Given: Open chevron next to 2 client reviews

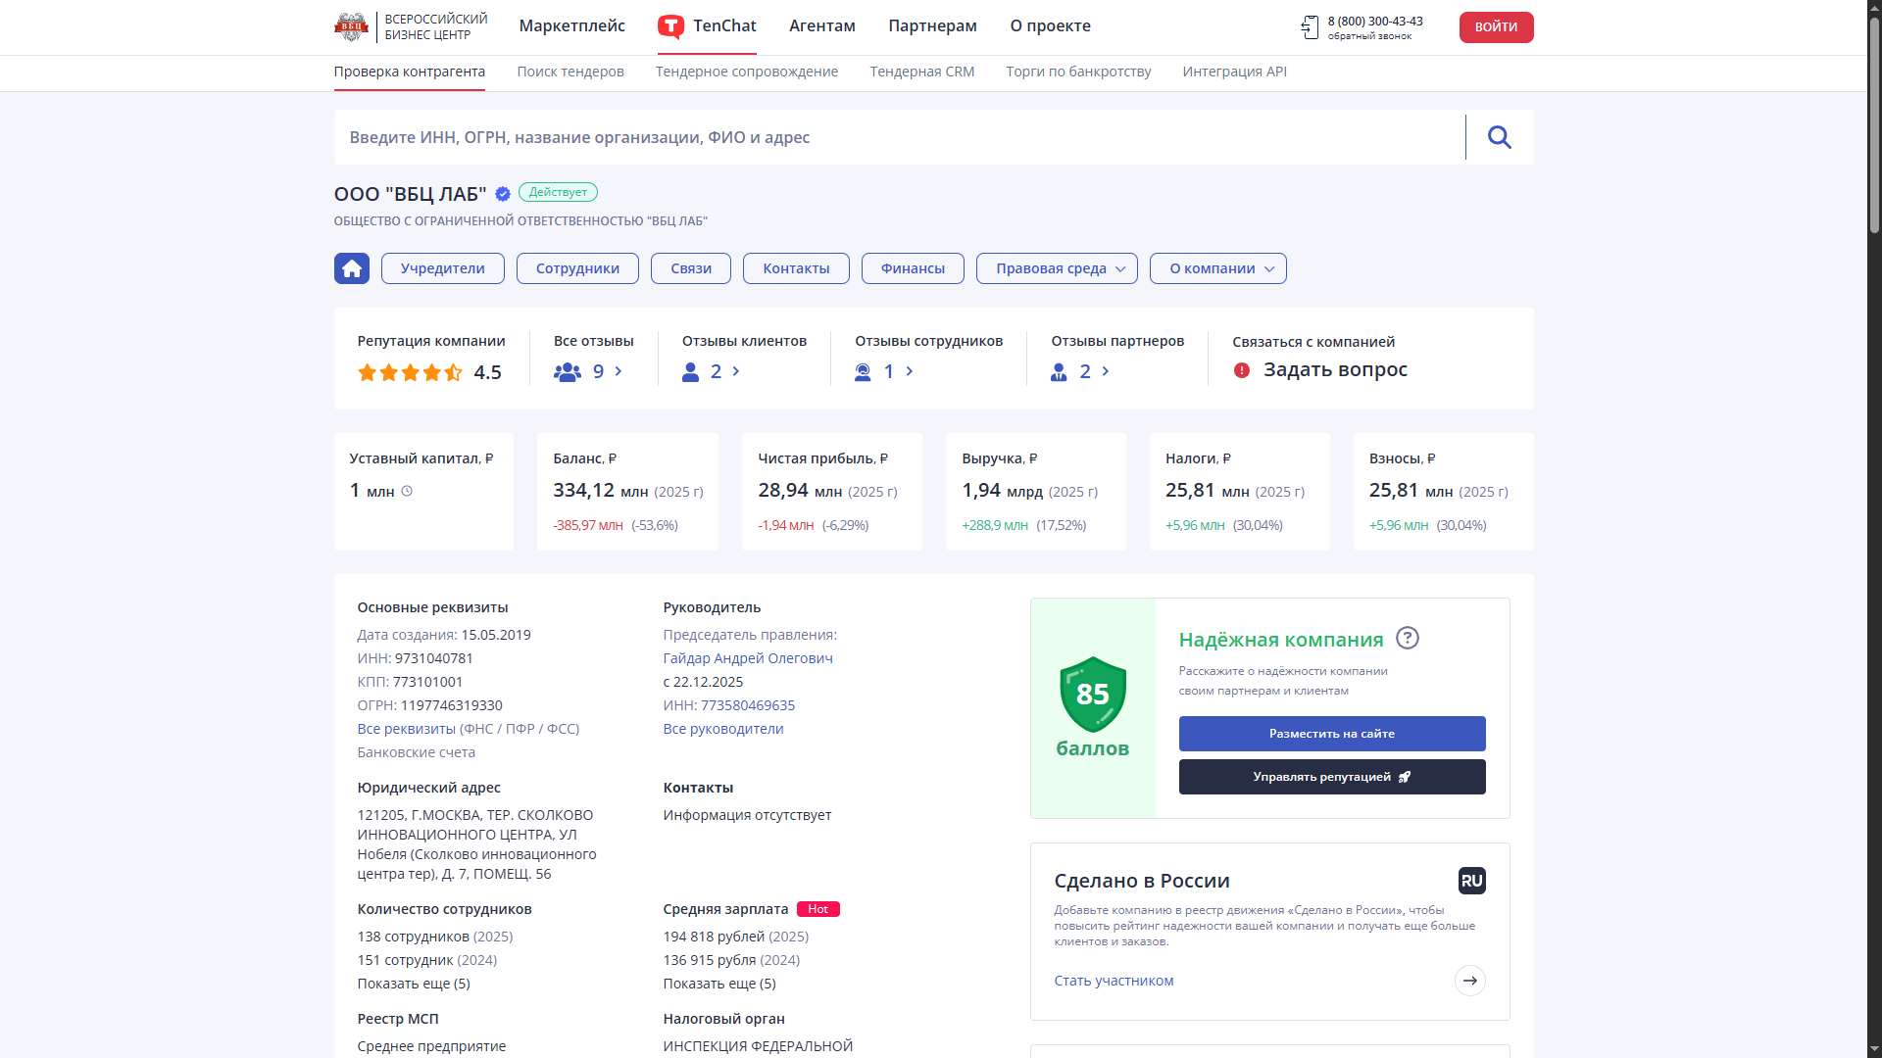Looking at the screenshot, I should (736, 371).
